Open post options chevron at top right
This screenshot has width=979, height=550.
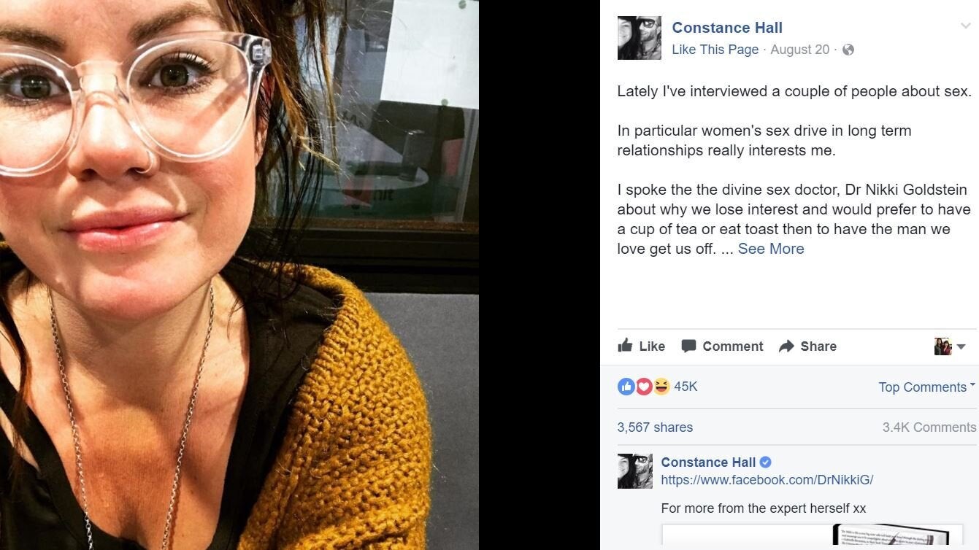tap(965, 26)
